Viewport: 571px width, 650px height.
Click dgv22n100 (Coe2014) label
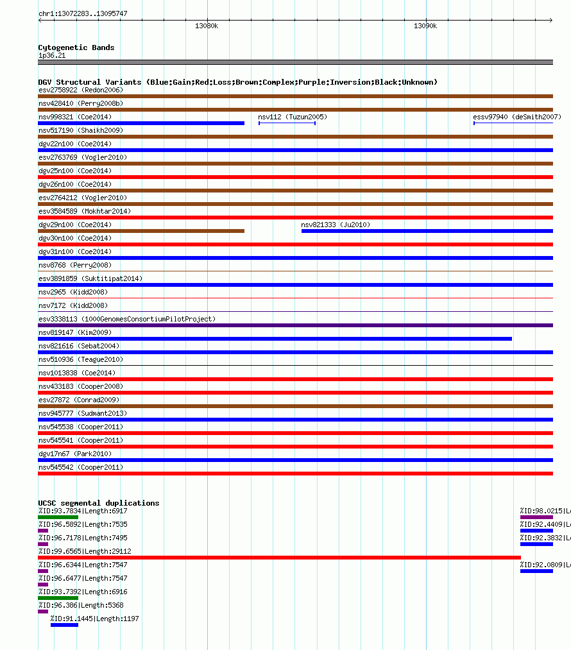75,144
